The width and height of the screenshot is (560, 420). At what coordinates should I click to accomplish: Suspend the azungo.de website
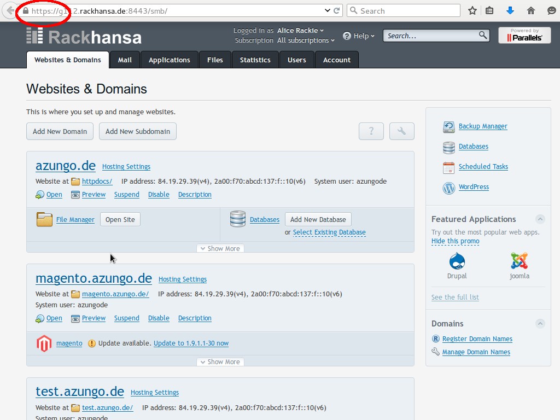[127, 195]
